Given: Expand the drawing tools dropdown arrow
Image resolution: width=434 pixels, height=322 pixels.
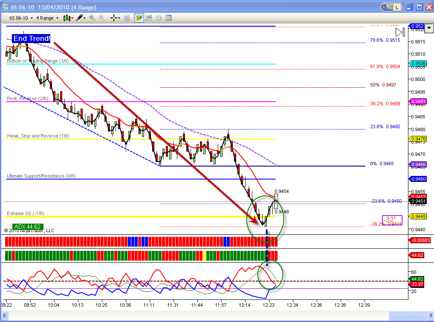Looking at the screenshot, I should tap(85, 18).
